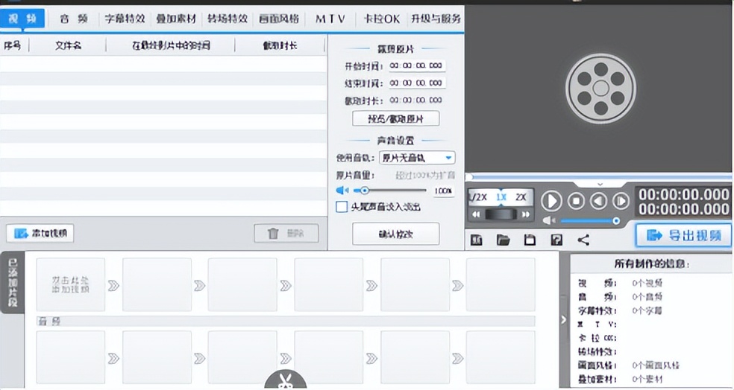Open the 转场特效 tab
Screen dimensions: 734x390
227,19
